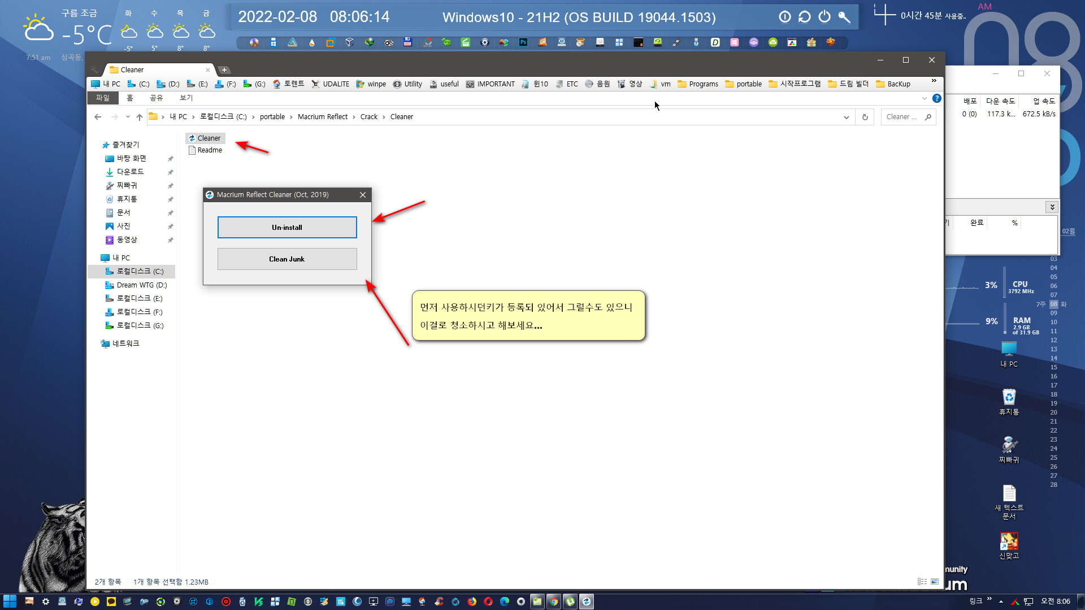The image size is (1085, 610).
Task: Click the floppy disk icon in top dock
Action: pos(407,42)
